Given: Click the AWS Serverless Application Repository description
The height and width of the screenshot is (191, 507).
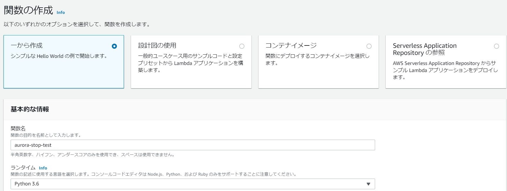Looking at the screenshot, I should (444, 70).
